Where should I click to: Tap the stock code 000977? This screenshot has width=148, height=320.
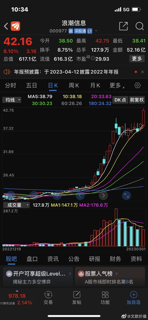point(58,31)
